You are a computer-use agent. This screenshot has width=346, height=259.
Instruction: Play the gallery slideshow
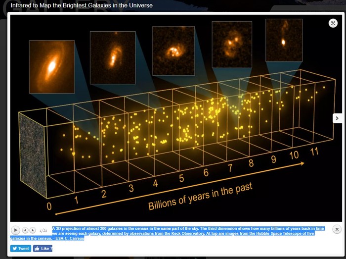[15, 230]
